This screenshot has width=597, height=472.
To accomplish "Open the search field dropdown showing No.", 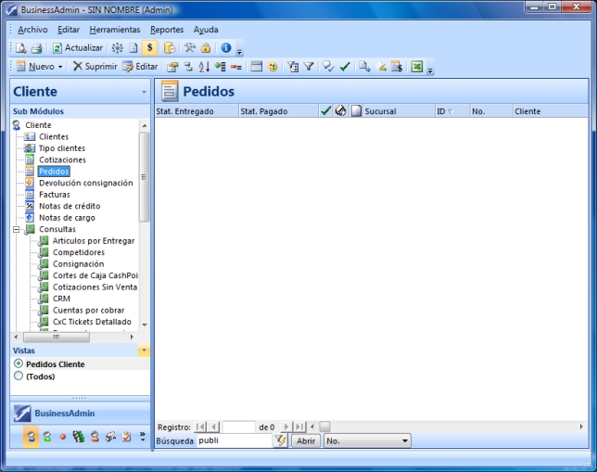I will [406, 441].
